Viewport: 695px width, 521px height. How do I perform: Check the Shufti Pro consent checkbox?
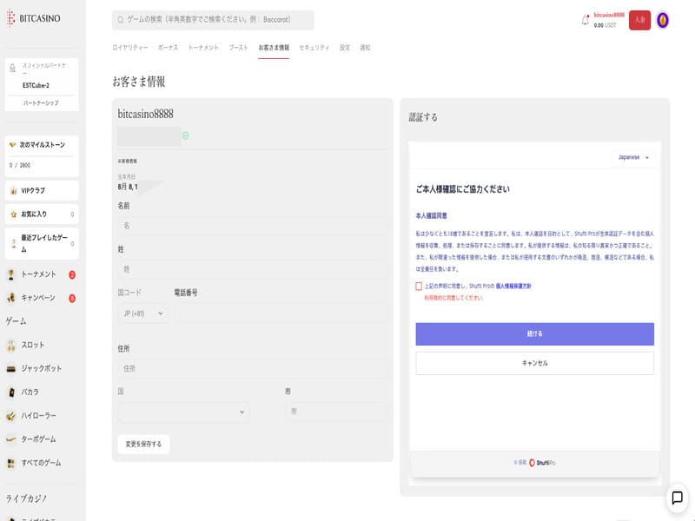click(x=419, y=286)
